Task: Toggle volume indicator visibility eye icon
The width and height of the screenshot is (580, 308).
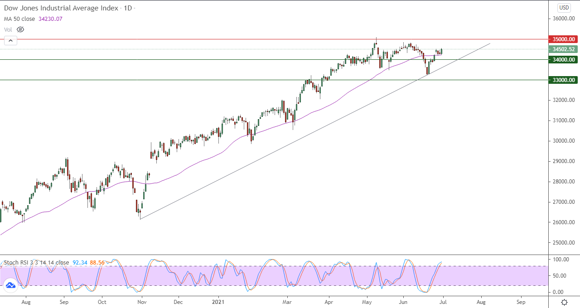Action: click(20, 29)
